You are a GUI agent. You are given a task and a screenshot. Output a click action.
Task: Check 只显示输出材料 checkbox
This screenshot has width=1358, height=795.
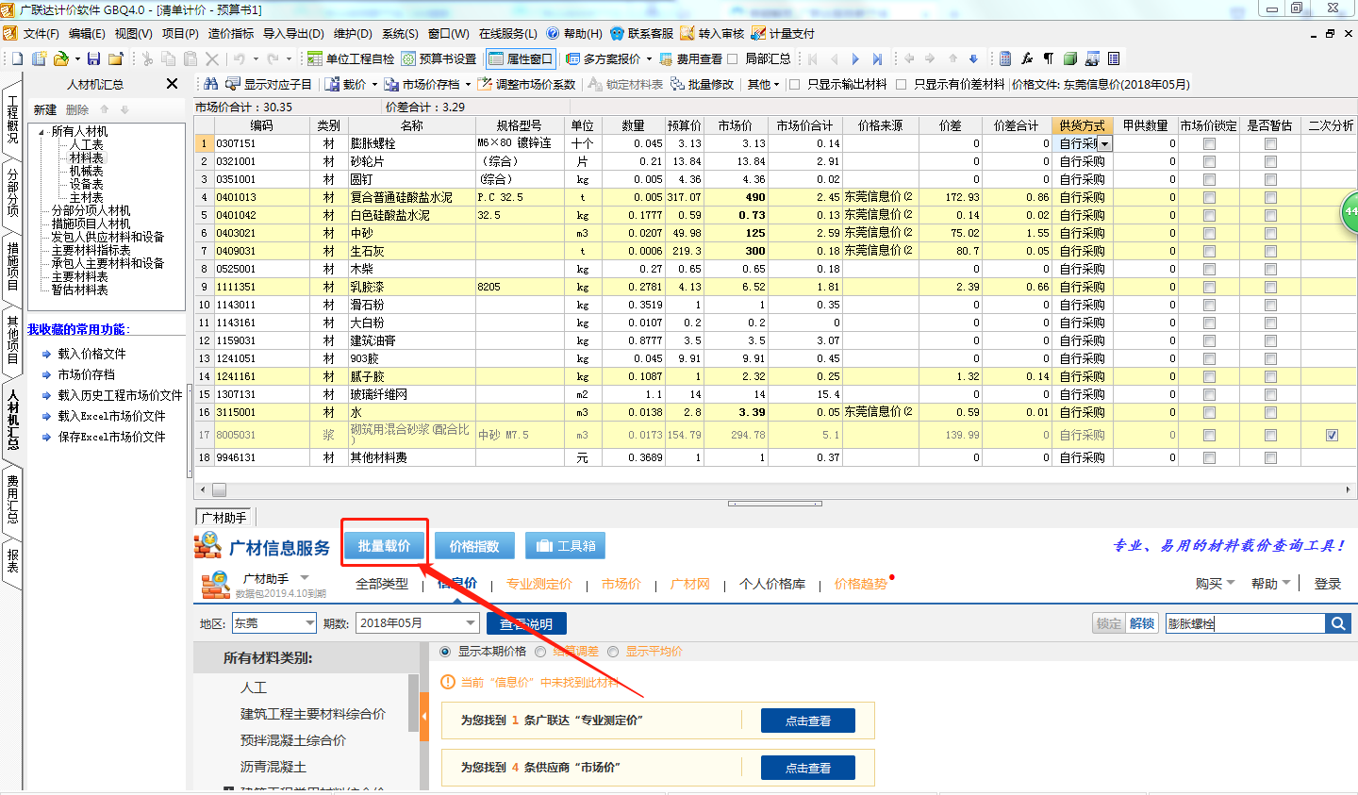coord(794,84)
